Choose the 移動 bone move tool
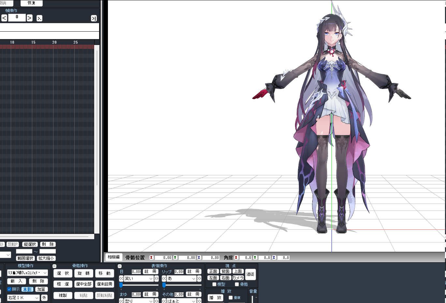Viewport: 446px width, 303px height. (x=105, y=273)
